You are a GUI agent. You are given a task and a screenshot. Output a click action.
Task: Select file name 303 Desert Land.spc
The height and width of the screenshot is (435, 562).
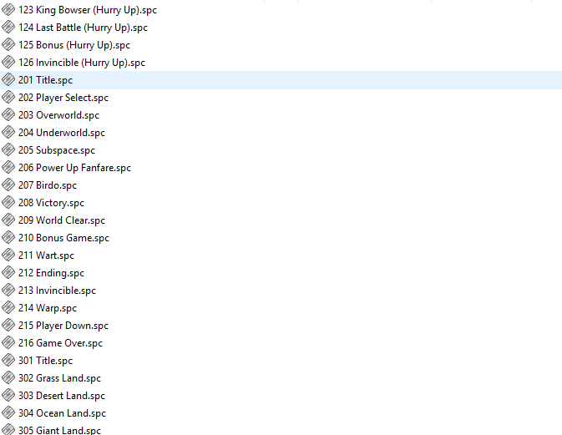coord(62,397)
